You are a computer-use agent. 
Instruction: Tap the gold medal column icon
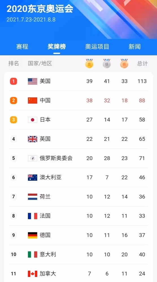[x=89, y=63]
